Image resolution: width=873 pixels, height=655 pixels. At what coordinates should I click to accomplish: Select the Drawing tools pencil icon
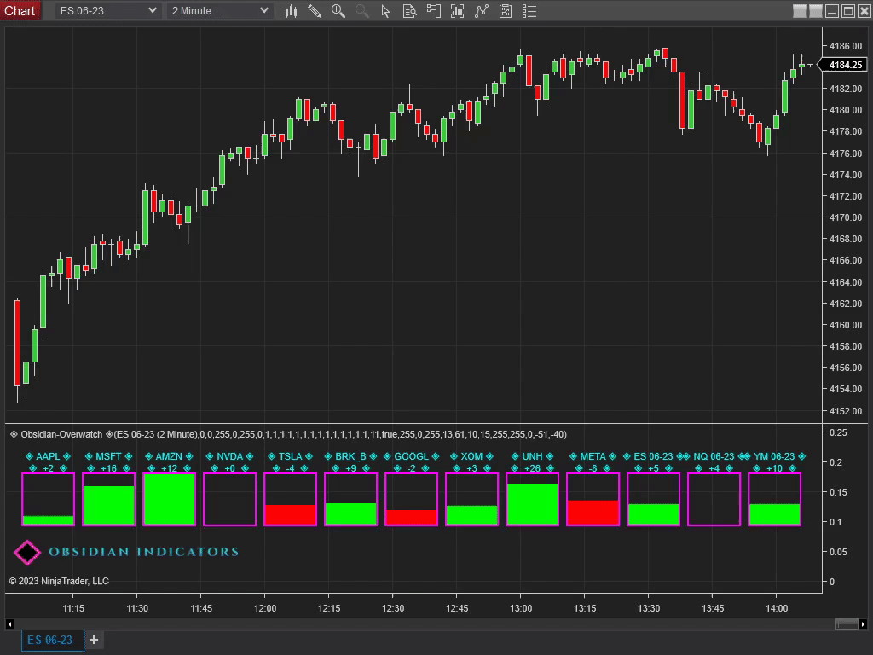[x=314, y=11]
